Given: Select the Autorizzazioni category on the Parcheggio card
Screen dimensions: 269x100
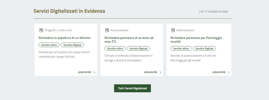Looking at the screenshot, I should 185,30.
